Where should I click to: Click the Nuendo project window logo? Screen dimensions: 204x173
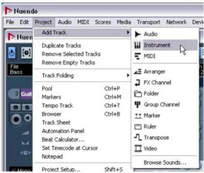11,37
